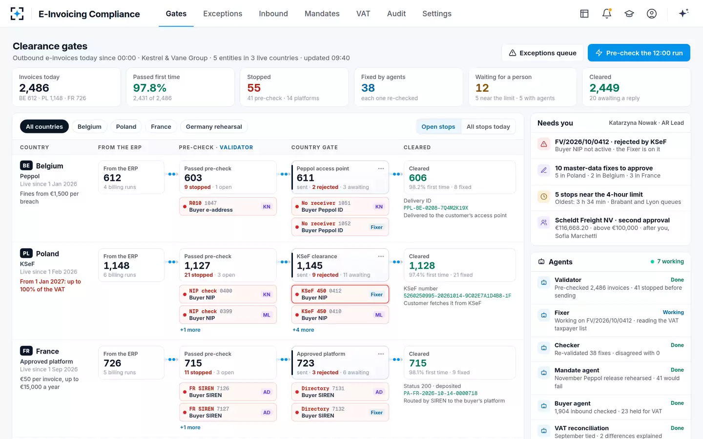Filter gates by Belgium
The image size is (703, 439).
pos(89,127)
